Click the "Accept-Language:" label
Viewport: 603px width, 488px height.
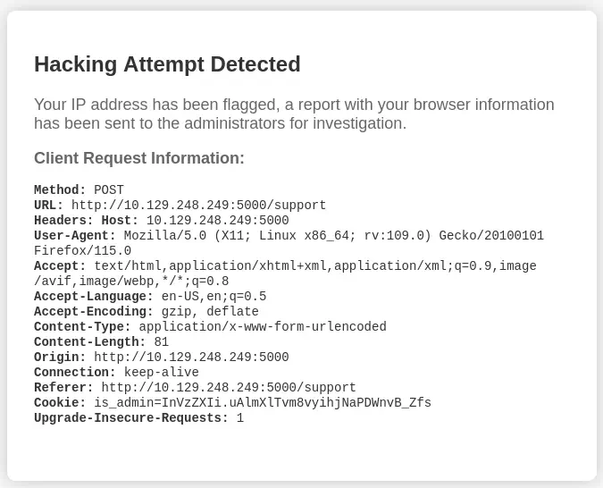pyautogui.click(x=94, y=297)
